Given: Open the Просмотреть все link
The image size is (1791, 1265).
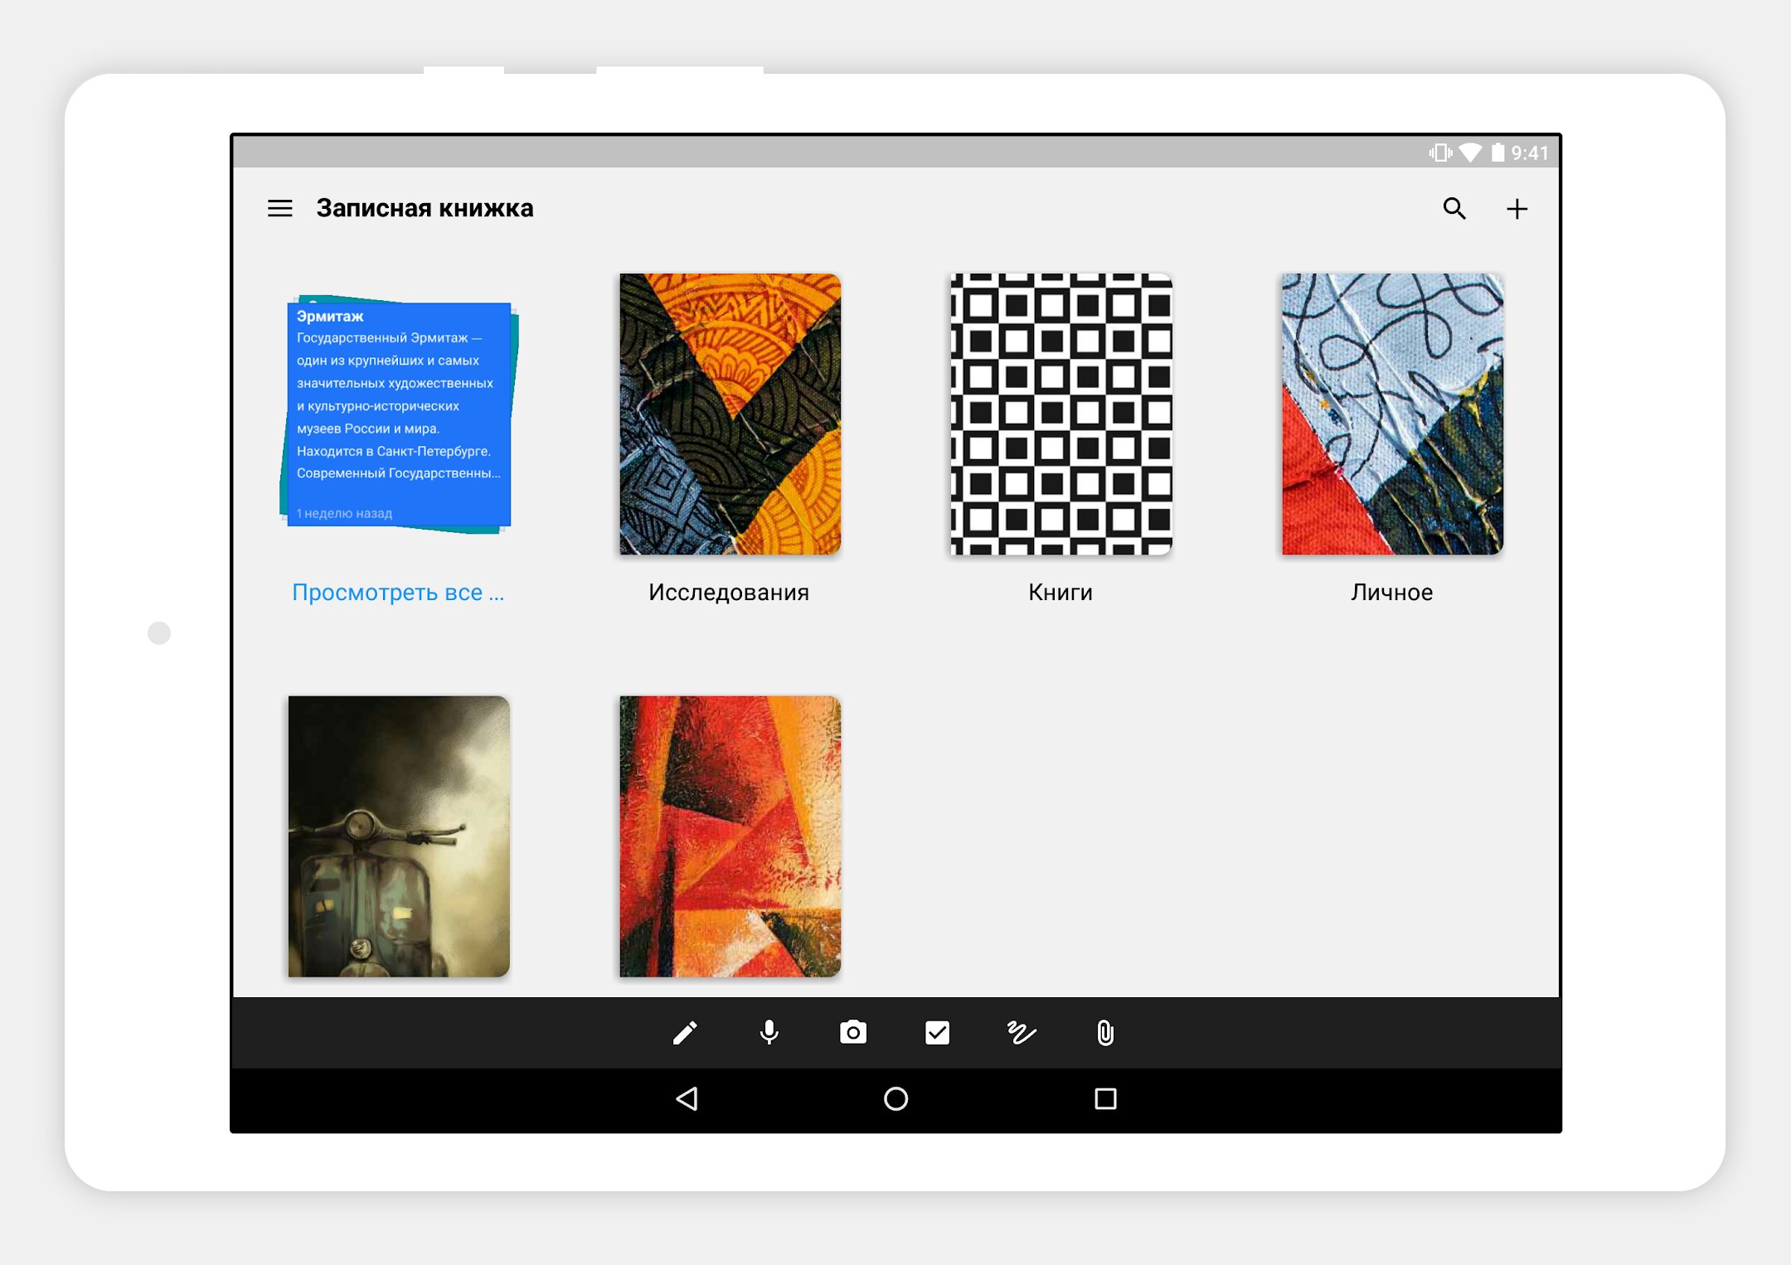Looking at the screenshot, I should tap(398, 592).
